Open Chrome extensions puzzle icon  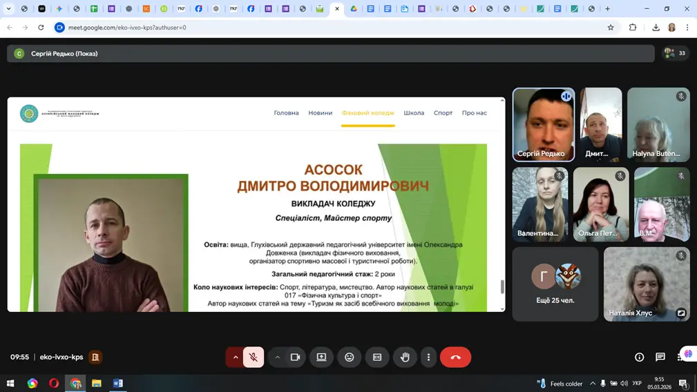tap(633, 28)
